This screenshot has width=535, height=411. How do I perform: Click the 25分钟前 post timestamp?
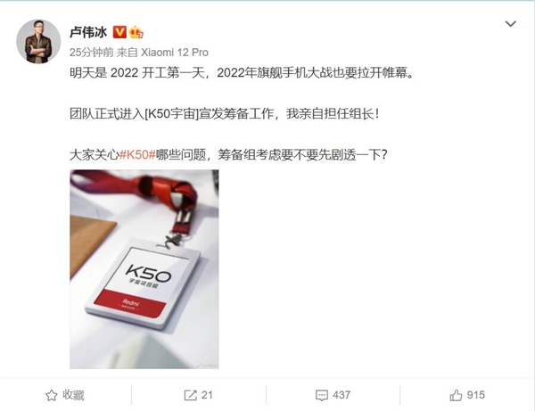coord(92,53)
